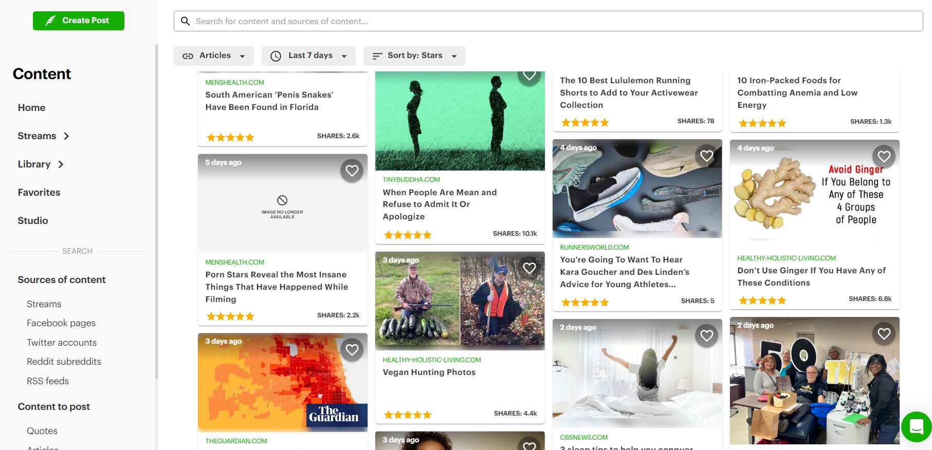Click THEGUARDIAN.COM source label
Screen dimensions: 932x450
coord(236,441)
